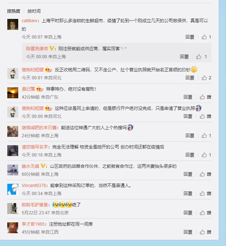Viewport: 226px width, 246px height.
Task: Open 李才官1965's profile avatar
Action: click(13, 228)
